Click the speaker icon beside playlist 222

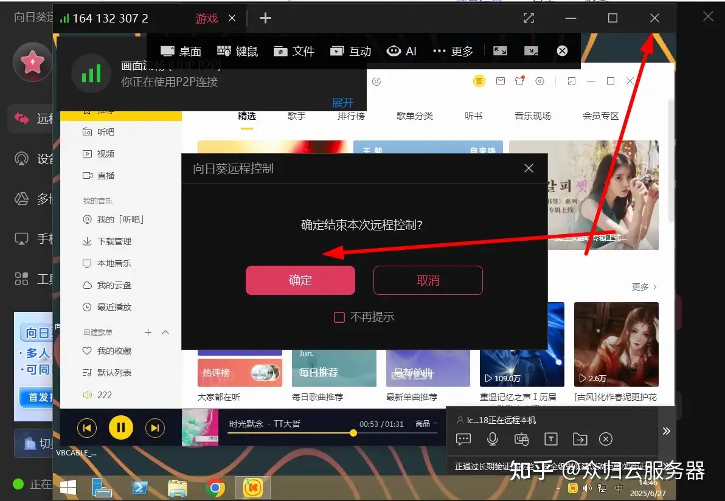click(x=88, y=395)
